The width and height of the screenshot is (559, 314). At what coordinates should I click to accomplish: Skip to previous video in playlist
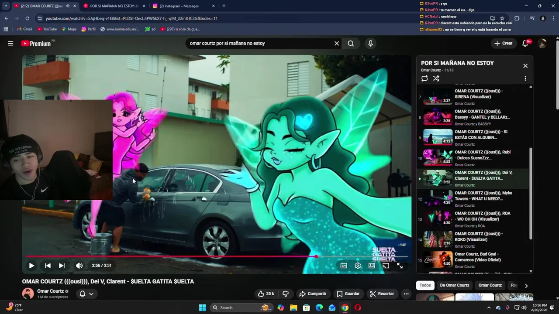48,265
